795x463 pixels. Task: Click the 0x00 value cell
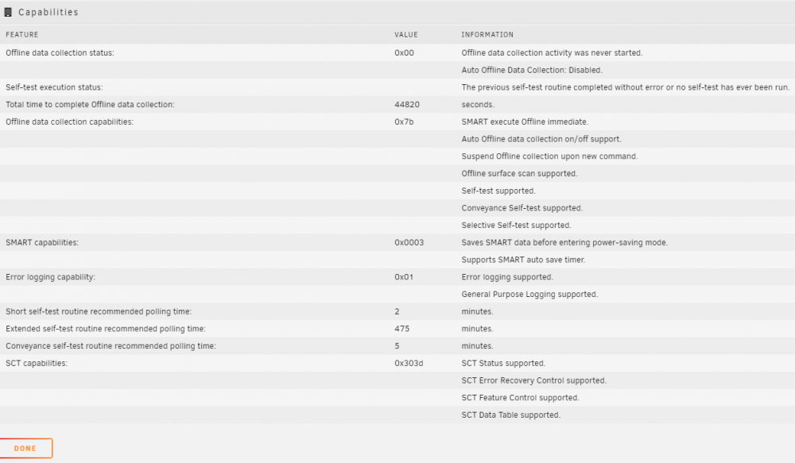(x=404, y=52)
